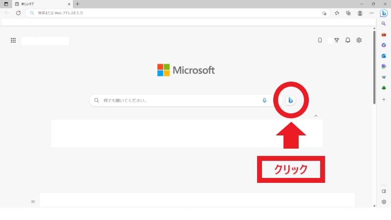Click the vertical page scrollbar
The height and width of the screenshot is (220, 391).
tap(374, 67)
